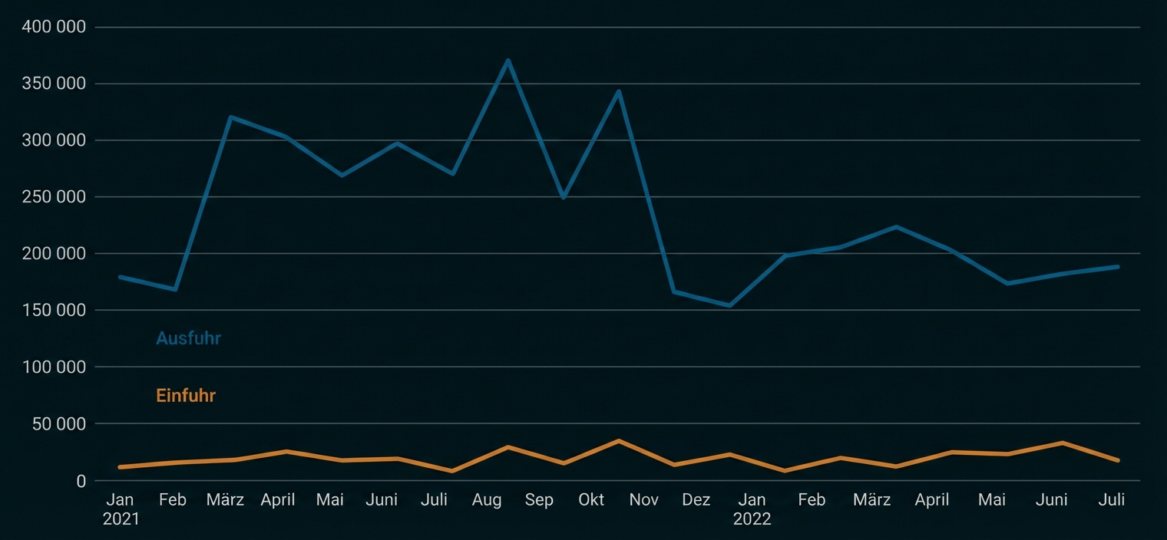Select the Nov month label
1167x540 pixels.
[643, 500]
